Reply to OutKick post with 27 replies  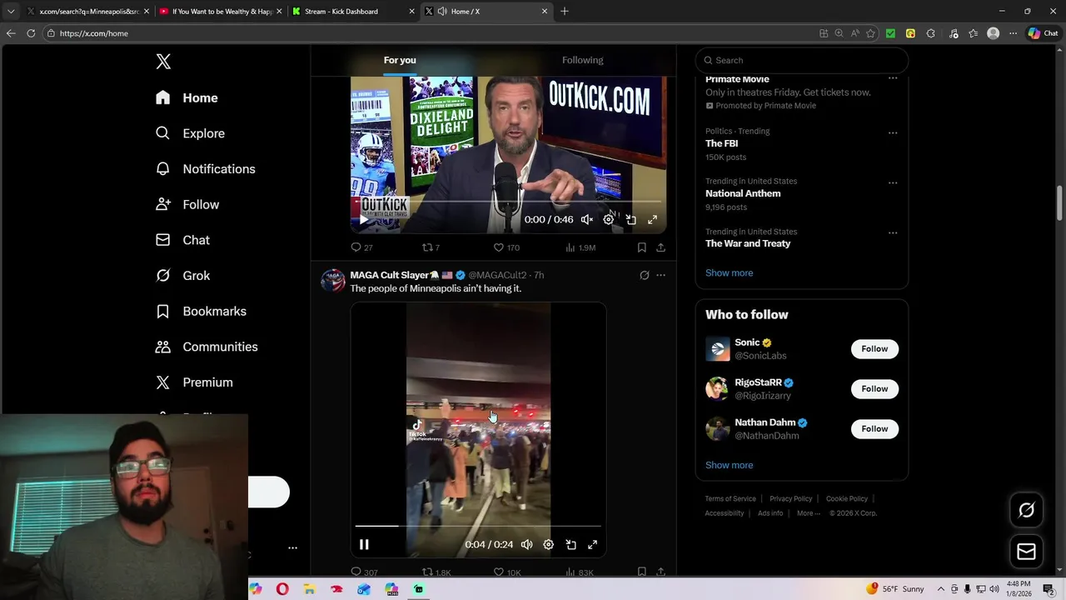coord(361,247)
